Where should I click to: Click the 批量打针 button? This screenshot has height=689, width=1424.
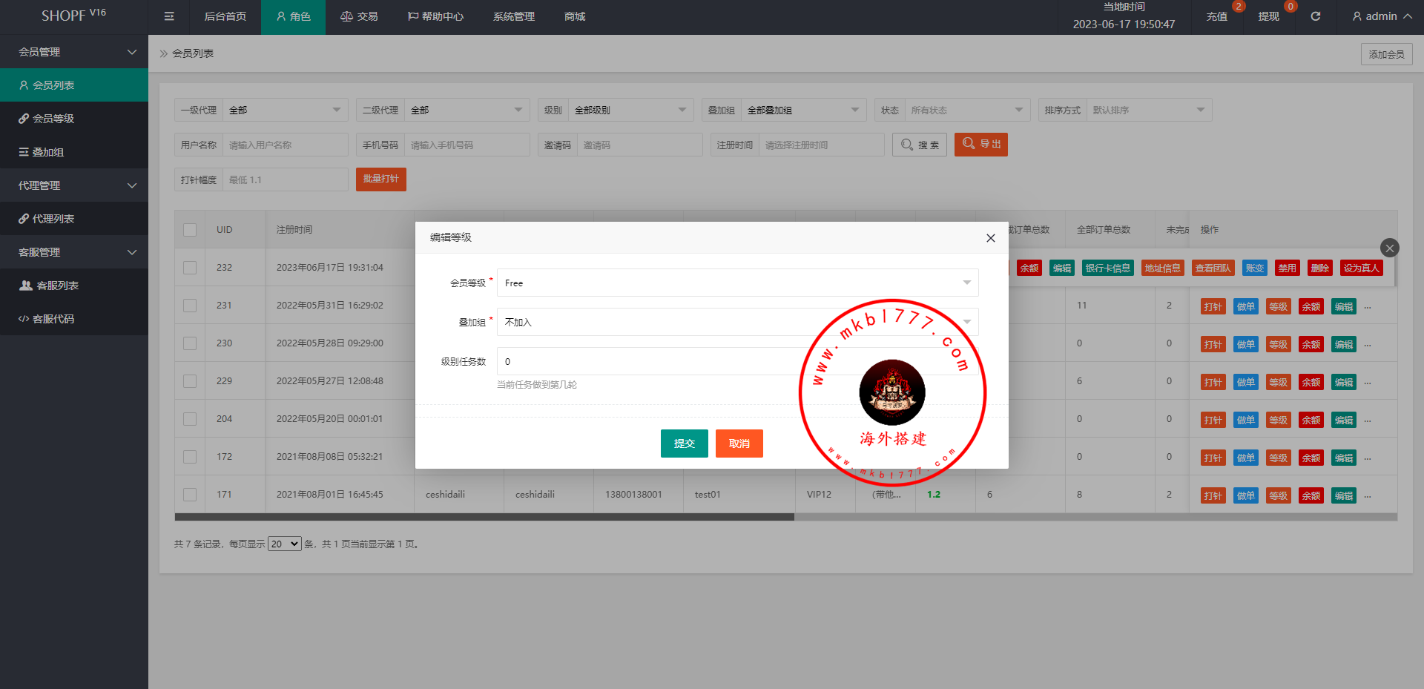pyautogui.click(x=381, y=179)
